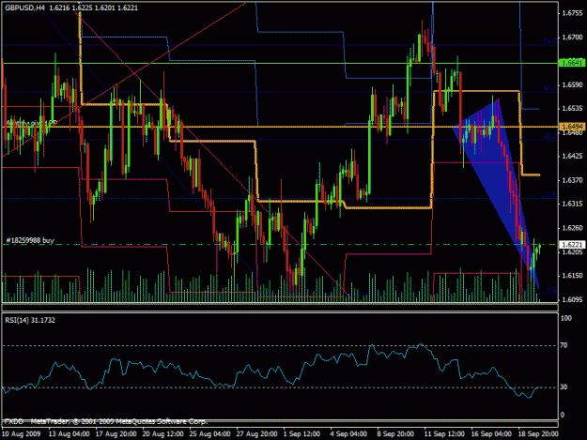
Task: Click the RSI scale value 0
Action: point(563,415)
